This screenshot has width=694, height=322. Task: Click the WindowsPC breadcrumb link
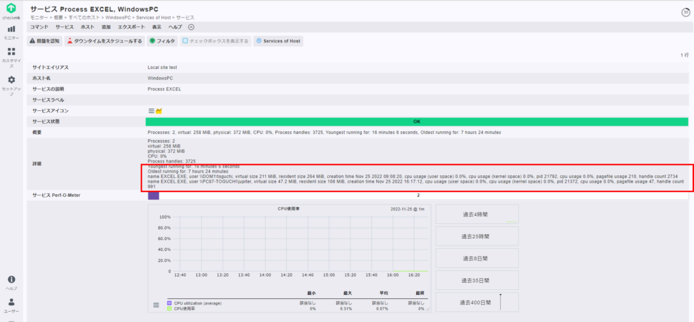click(118, 18)
